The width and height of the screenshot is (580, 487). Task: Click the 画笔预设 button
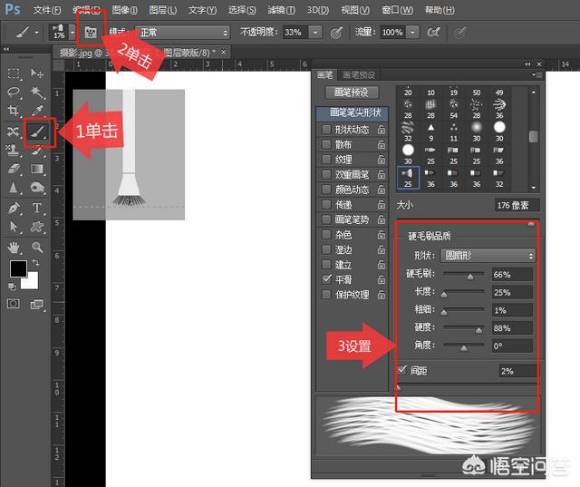pos(352,92)
